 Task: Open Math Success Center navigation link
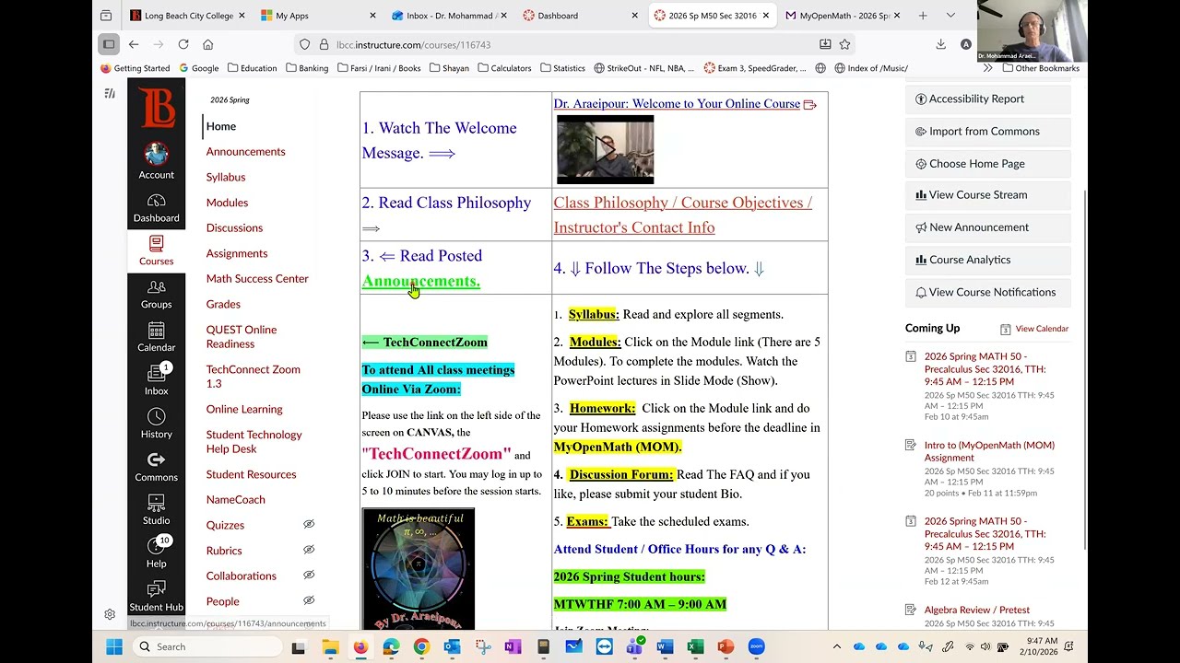click(257, 279)
